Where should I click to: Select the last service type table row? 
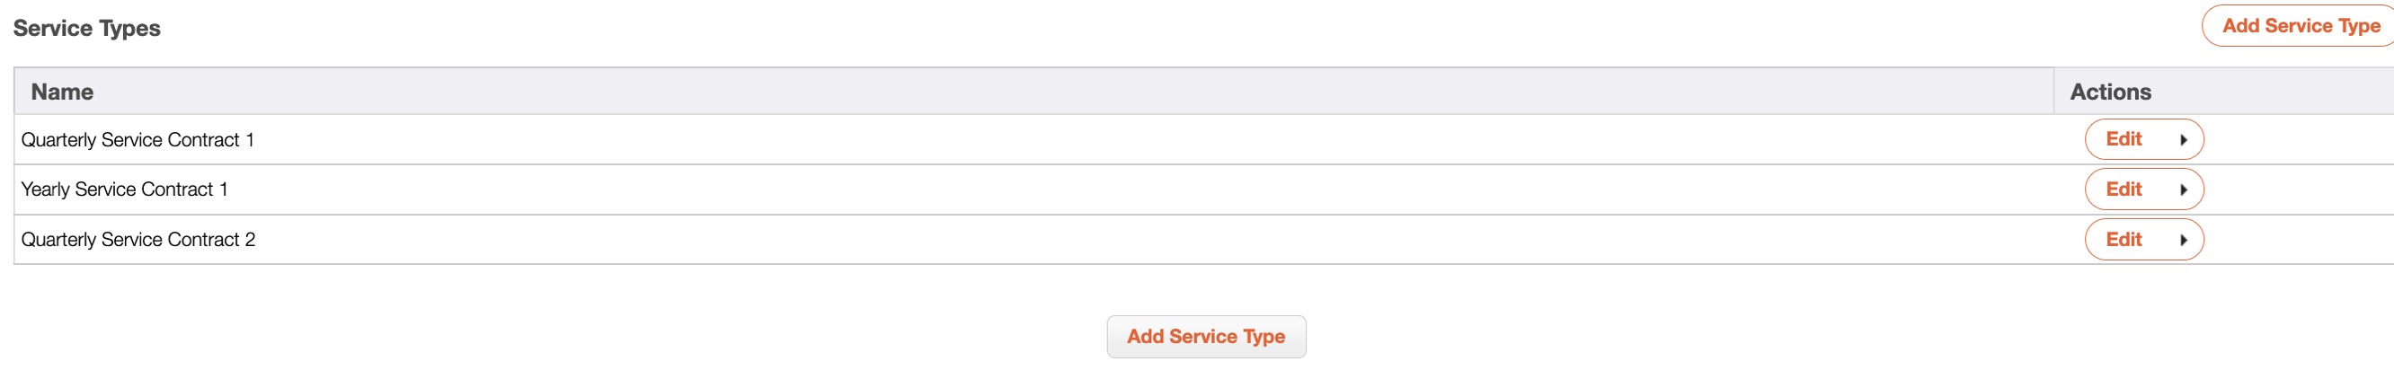coord(1023,240)
